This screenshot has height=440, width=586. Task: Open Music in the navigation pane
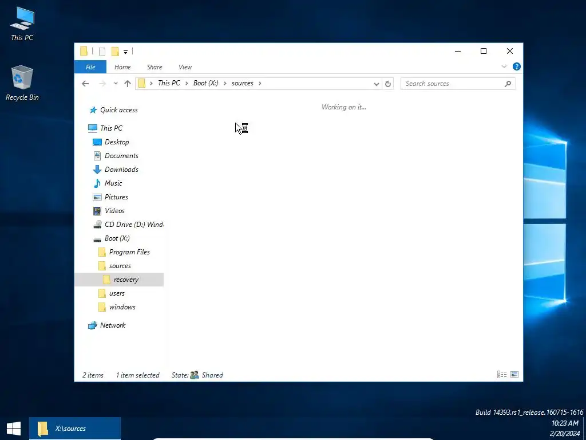point(113,183)
